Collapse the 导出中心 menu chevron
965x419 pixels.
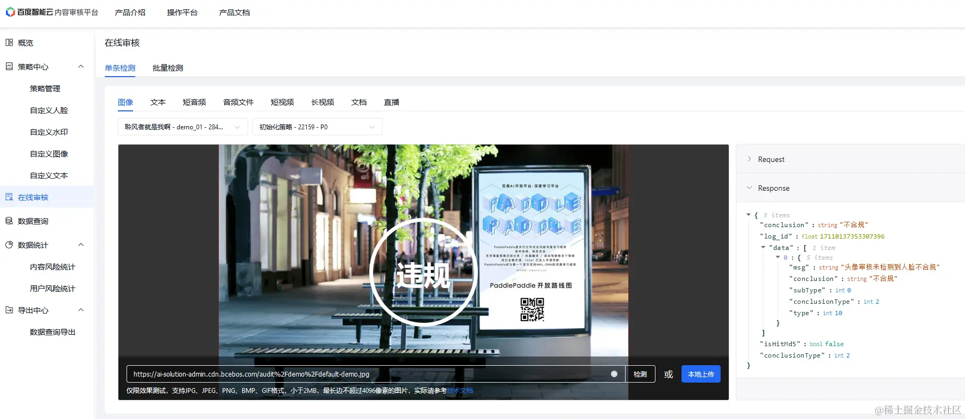81,310
